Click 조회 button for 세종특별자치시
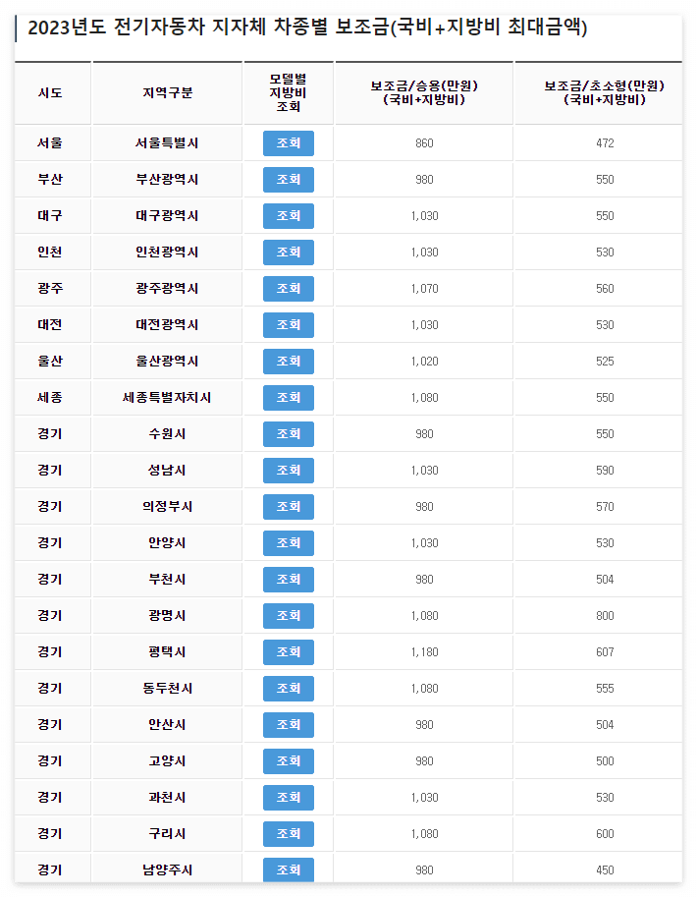Screen dimensions: 697x897 point(289,398)
